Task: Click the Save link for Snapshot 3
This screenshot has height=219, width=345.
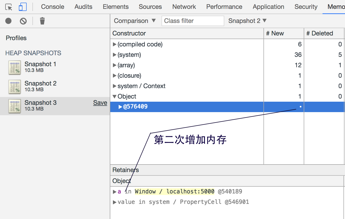Action: 100,103
